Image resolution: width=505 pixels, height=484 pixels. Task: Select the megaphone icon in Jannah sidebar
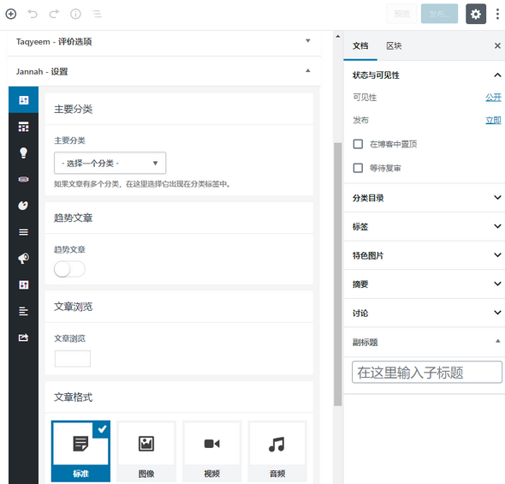[23, 258]
